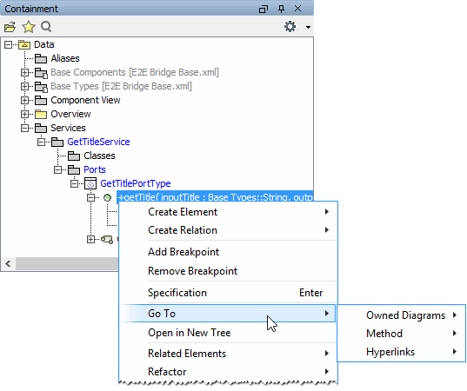Click the horizontal scrollbar left arrow
Image resolution: width=467 pixels, height=391 pixels.
(x=8, y=263)
